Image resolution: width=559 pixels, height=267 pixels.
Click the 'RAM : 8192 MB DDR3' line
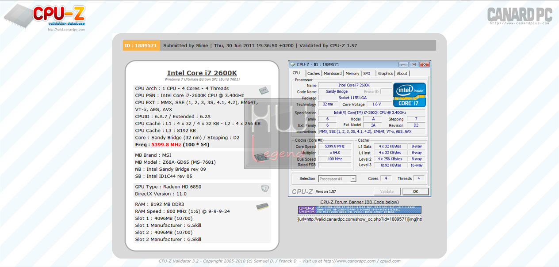coord(159,205)
